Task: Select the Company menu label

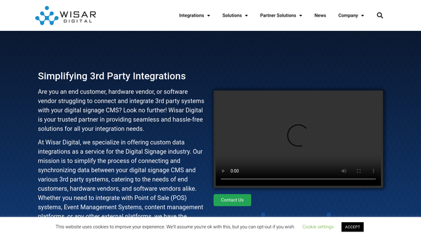Action: click(x=348, y=15)
